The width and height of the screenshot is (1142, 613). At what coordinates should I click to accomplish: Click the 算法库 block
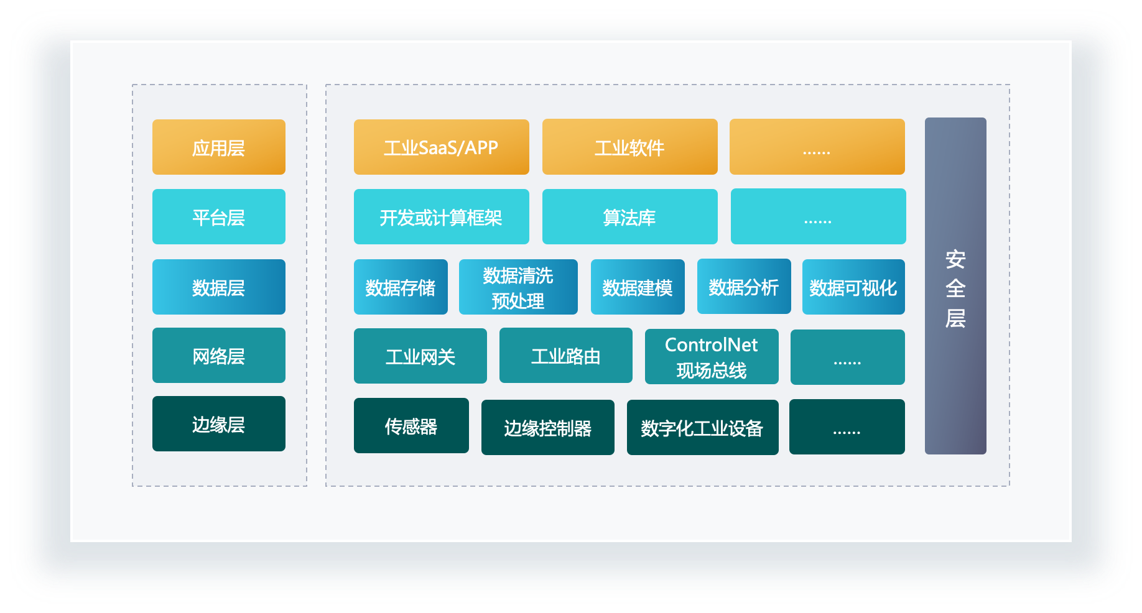629,217
